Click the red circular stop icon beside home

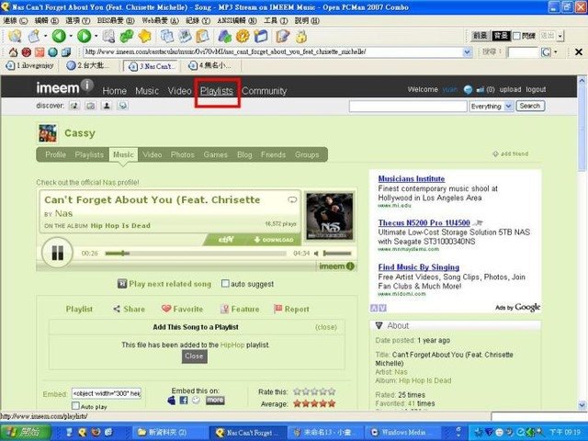[27, 52]
